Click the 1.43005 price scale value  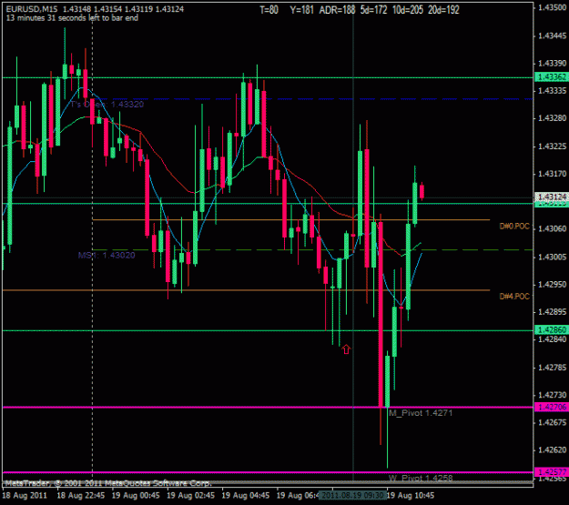(552, 257)
